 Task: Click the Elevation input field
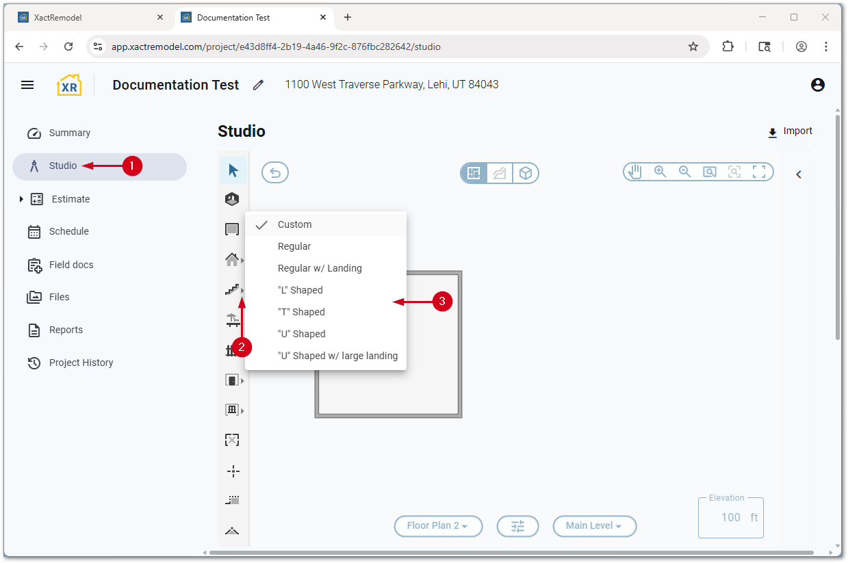coord(730,518)
